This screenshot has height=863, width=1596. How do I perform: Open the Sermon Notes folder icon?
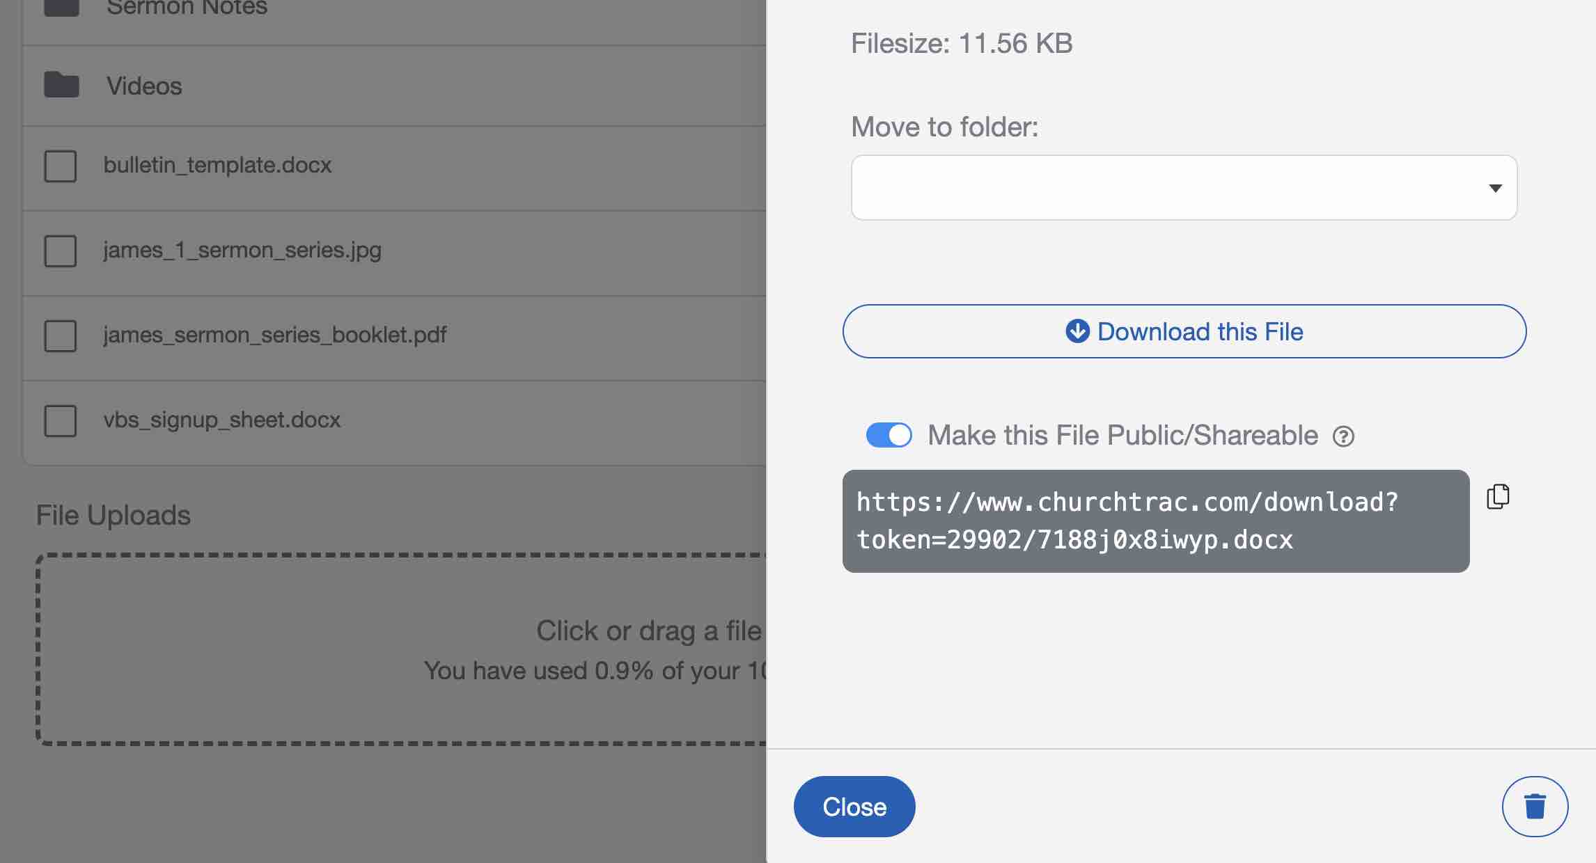61,7
